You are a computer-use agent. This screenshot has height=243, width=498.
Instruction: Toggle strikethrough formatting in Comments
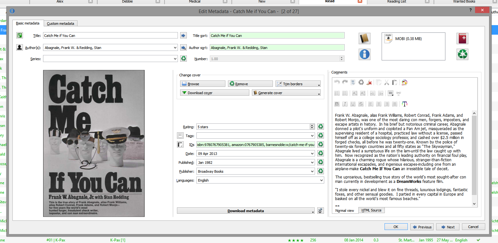tap(361, 104)
